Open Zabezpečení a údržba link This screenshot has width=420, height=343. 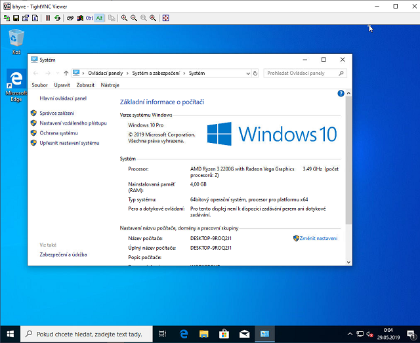click(x=63, y=254)
